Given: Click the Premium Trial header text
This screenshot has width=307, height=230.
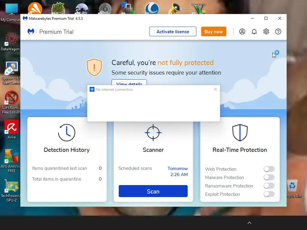Looking at the screenshot, I should (56, 32).
